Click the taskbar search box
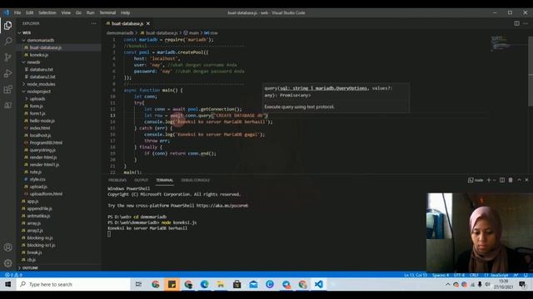 (73, 284)
